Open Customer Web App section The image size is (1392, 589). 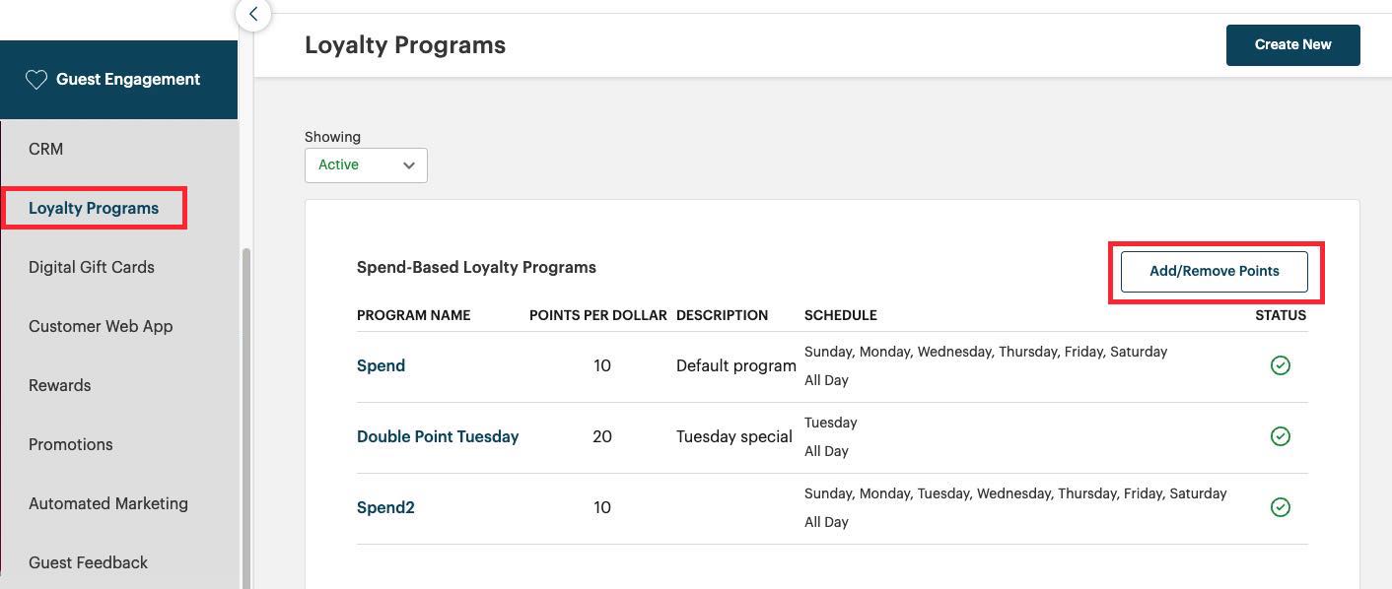point(101,326)
